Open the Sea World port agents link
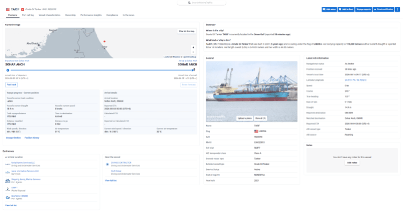The width and height of the screenshot is (403, 214). tap(19, 196)
